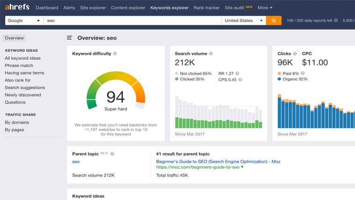Go to Content explorer
Image resolution: width=355 pixels, height=200 pixels.
click(x=128, y=7)
